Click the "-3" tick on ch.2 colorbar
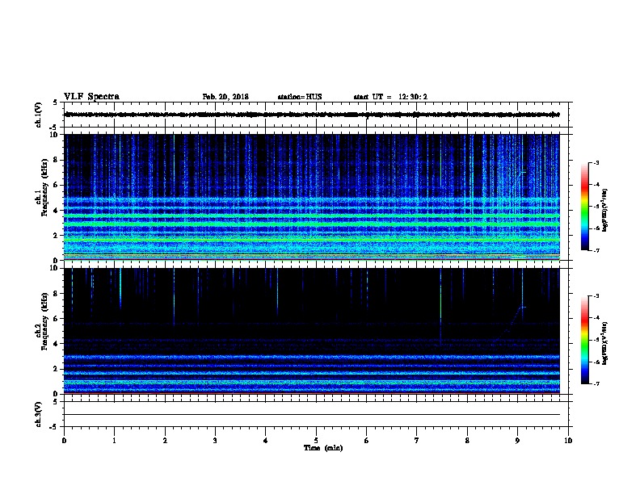Screen dimensions: 640x494 pyautogui.click(x=596, y=296)
